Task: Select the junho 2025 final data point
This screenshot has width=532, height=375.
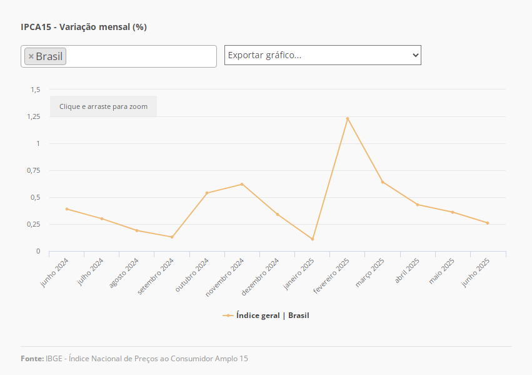Action: [488, 223]
